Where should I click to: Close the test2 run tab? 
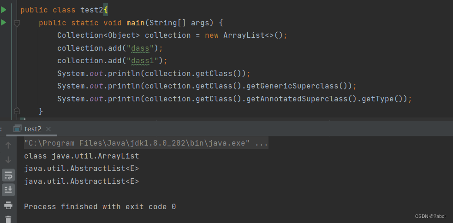(x=48, y=129)
